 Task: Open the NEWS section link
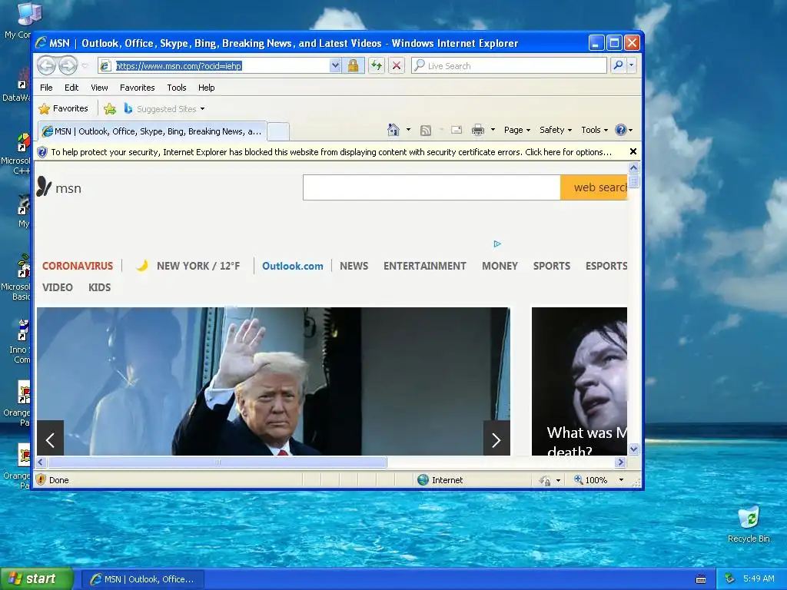(x=354, y=266)
